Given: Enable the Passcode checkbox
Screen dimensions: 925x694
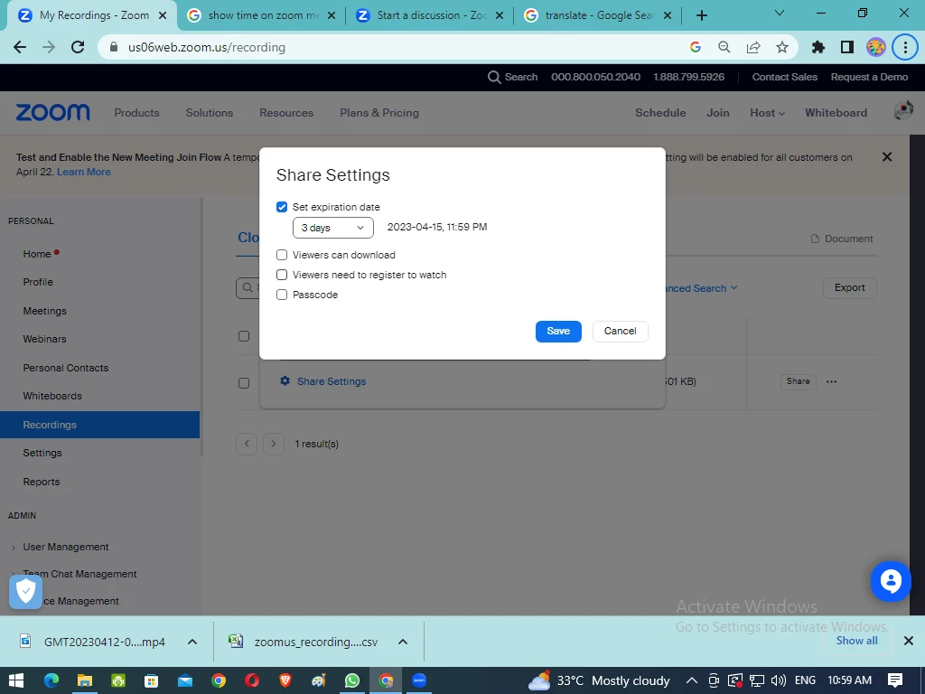Looking at the screenshot, I should pos(282,295).
